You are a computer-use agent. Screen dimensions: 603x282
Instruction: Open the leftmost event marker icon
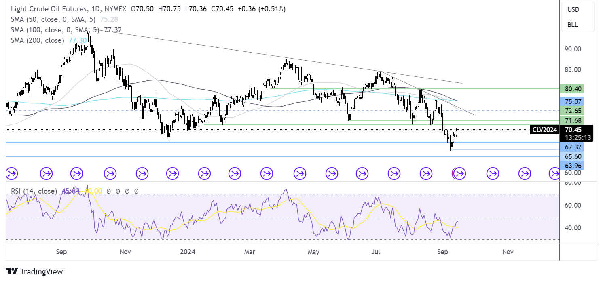click(x=12, y=174)
